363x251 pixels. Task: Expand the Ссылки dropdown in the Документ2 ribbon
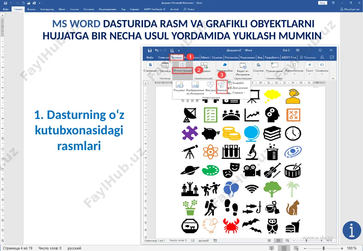pos(258,69)
